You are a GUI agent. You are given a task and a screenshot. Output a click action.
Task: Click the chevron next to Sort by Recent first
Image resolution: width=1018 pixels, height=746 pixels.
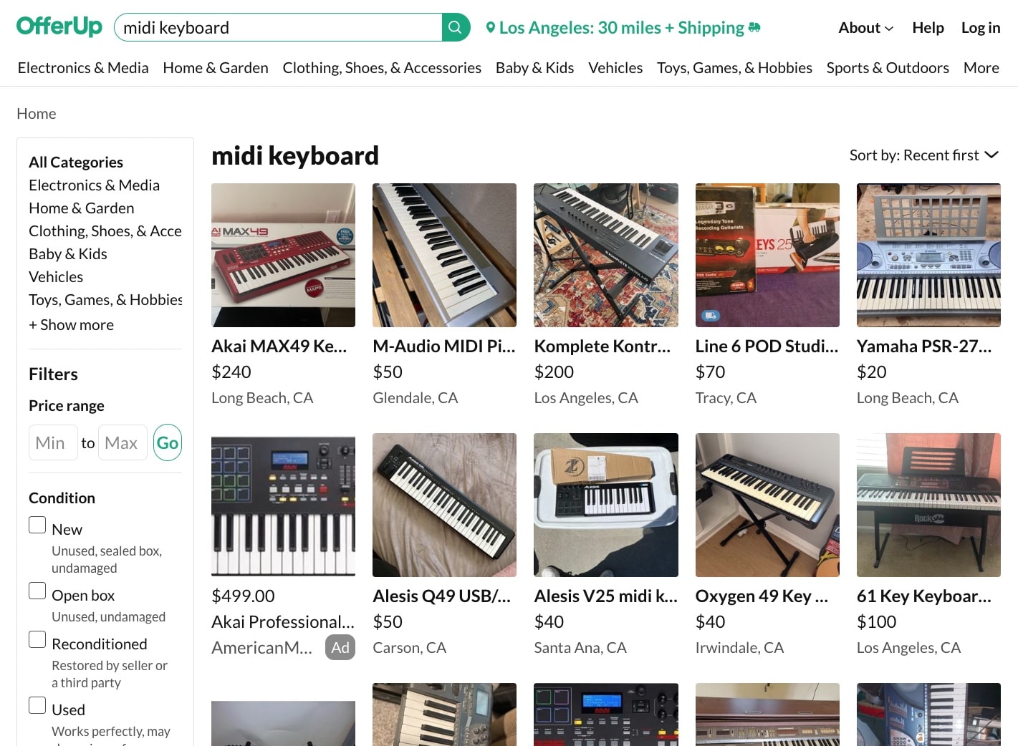(x=993, y=155)
